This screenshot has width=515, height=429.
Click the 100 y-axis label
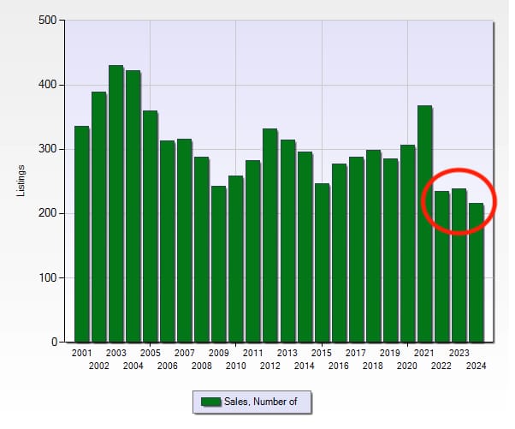click(47, 278)
